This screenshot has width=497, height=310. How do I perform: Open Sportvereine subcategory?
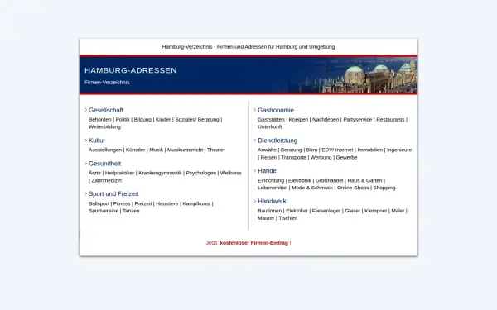[104, 211]
